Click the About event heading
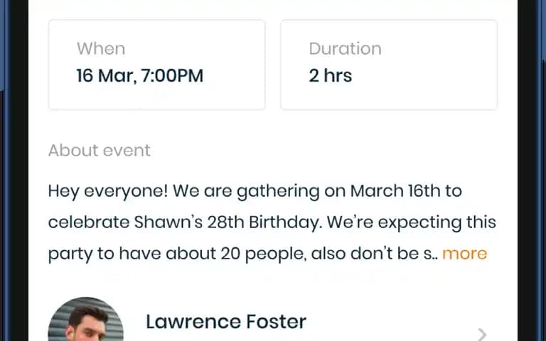The image size is (546, 341). click(100, 151)
